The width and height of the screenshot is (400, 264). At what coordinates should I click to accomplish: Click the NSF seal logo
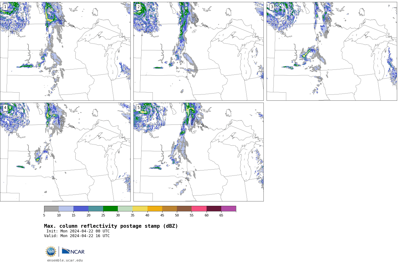point(51,251)
